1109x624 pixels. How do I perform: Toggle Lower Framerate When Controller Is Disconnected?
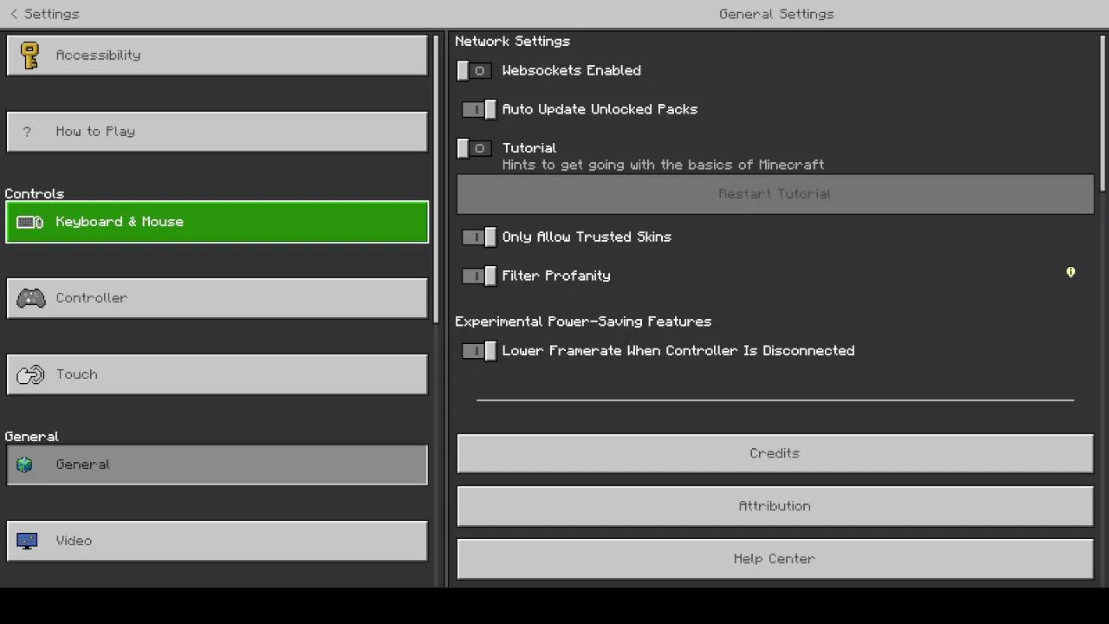[478, 351]
